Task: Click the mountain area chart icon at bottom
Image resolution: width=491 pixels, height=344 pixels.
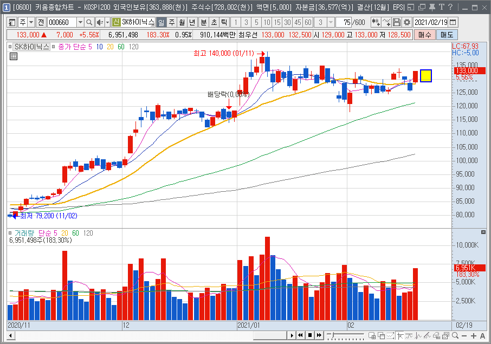Action: point(428,335)
